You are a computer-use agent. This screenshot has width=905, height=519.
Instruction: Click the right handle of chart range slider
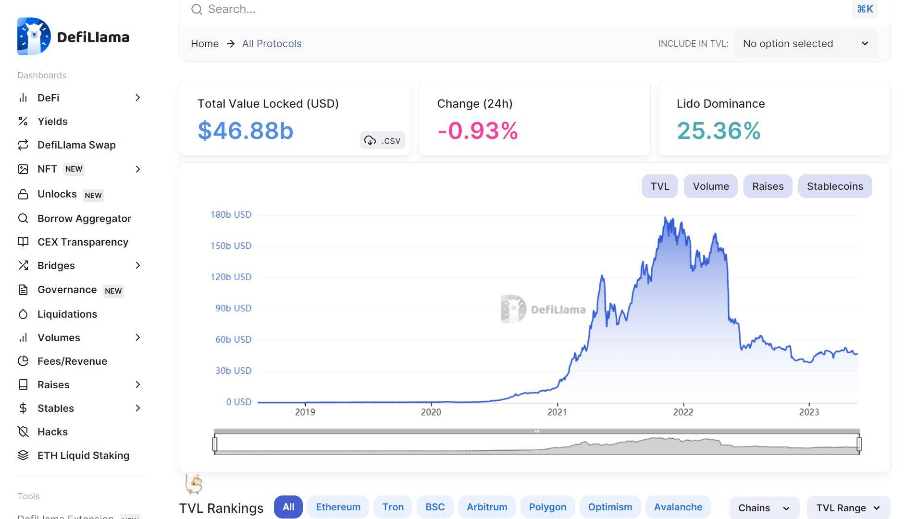coord(859,444)
